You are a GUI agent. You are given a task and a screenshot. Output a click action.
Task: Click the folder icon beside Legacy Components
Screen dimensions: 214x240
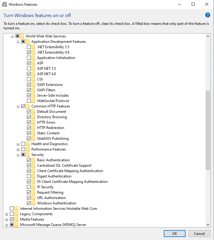[x=16, y=214]
